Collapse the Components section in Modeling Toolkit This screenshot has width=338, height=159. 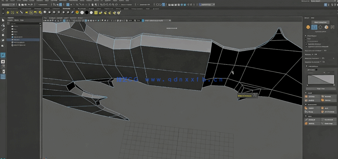click(x=306, y=105)
